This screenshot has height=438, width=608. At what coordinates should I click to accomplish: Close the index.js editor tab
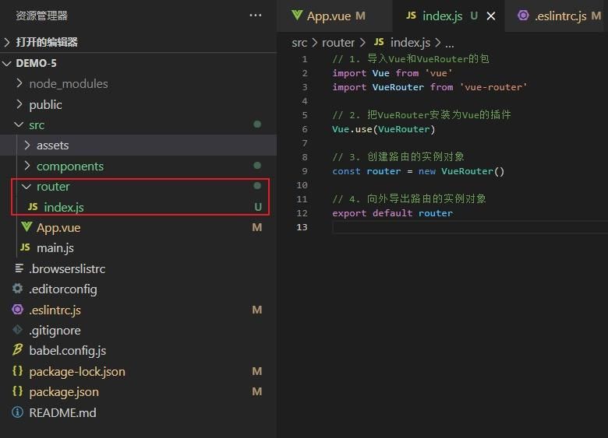click(x=491, y=16)
